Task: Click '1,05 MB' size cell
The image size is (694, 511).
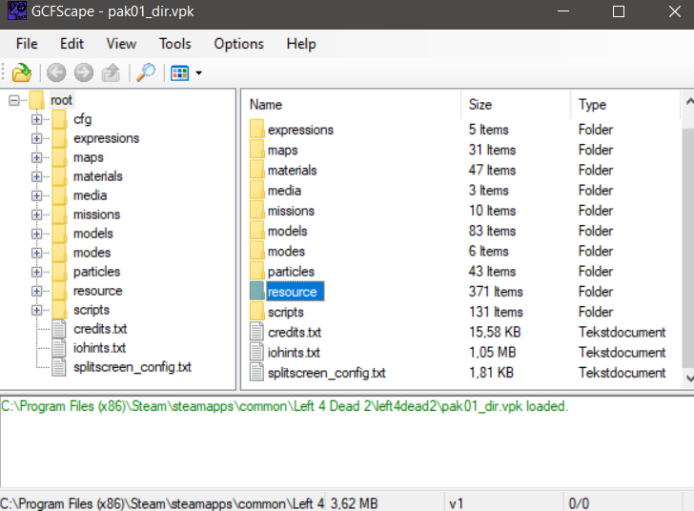Action: pos(492,353)
